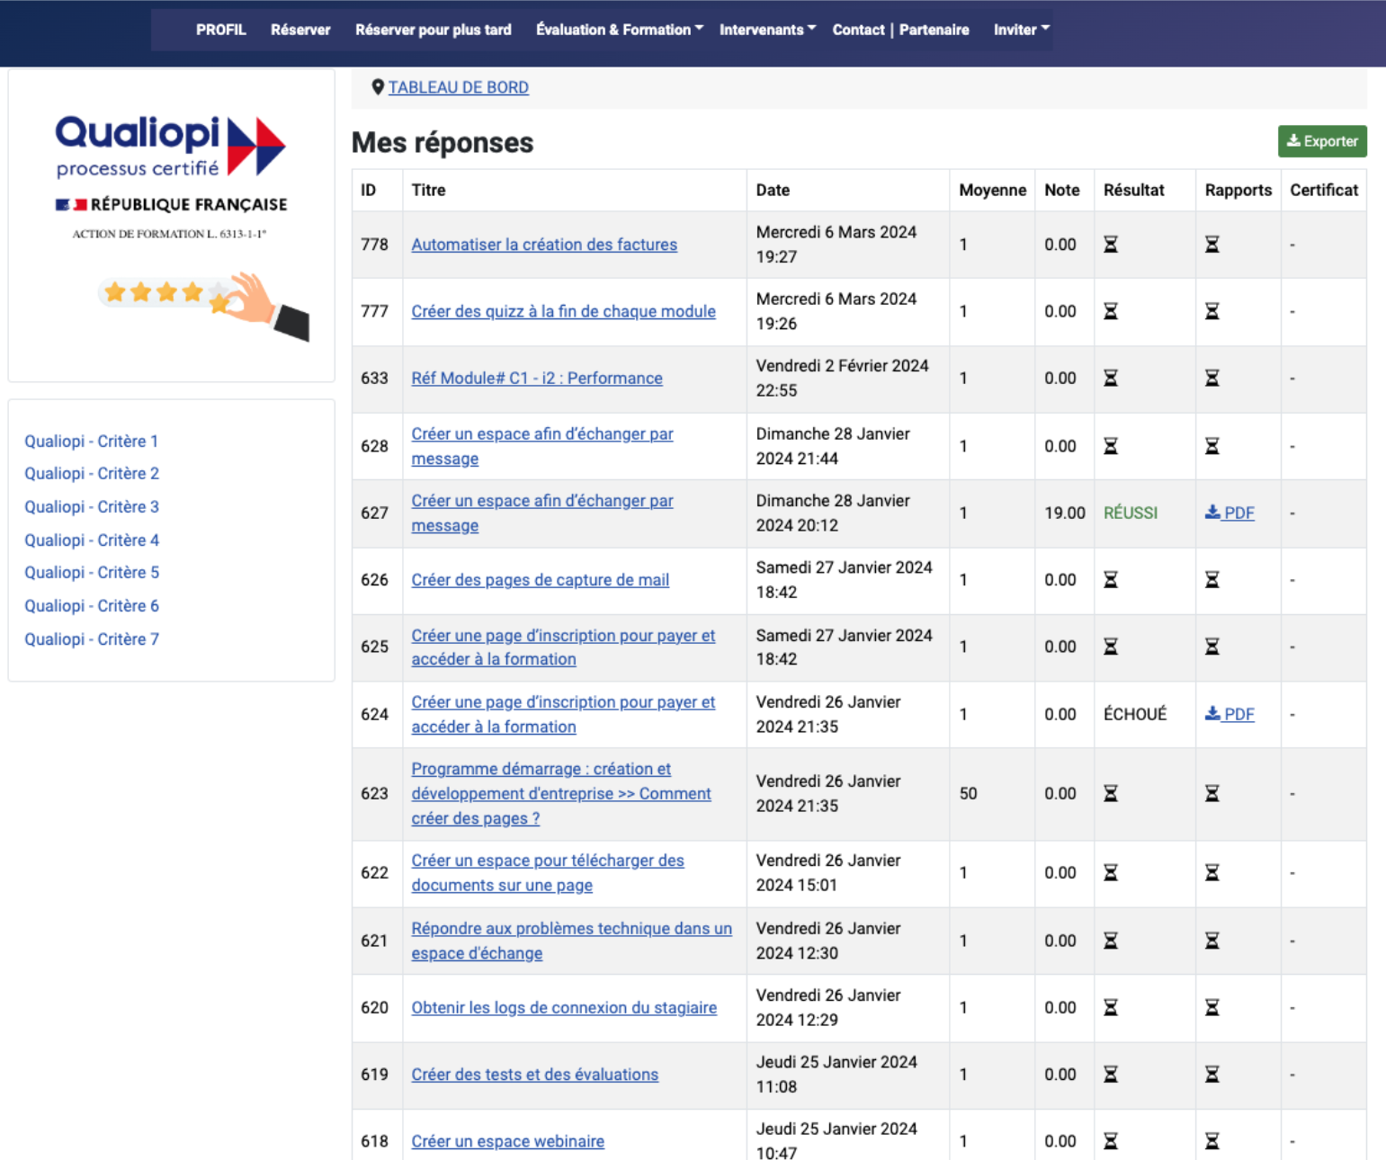
Task: Click the hourglass report icon for row 623
Action: pos(1212,794)
